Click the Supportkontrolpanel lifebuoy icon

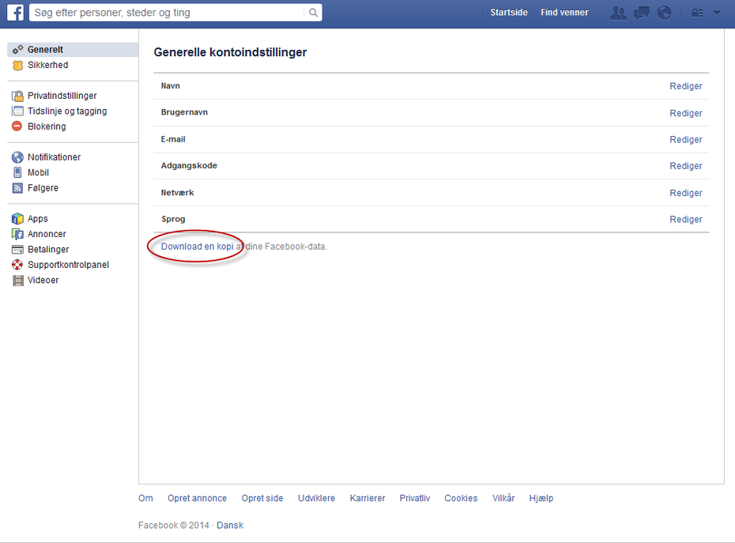point(17,265)
